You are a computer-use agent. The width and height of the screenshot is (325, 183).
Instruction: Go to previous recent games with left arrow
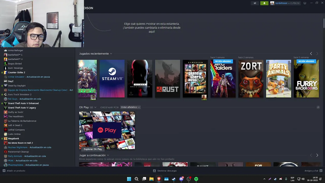click(x=311, y=54)
